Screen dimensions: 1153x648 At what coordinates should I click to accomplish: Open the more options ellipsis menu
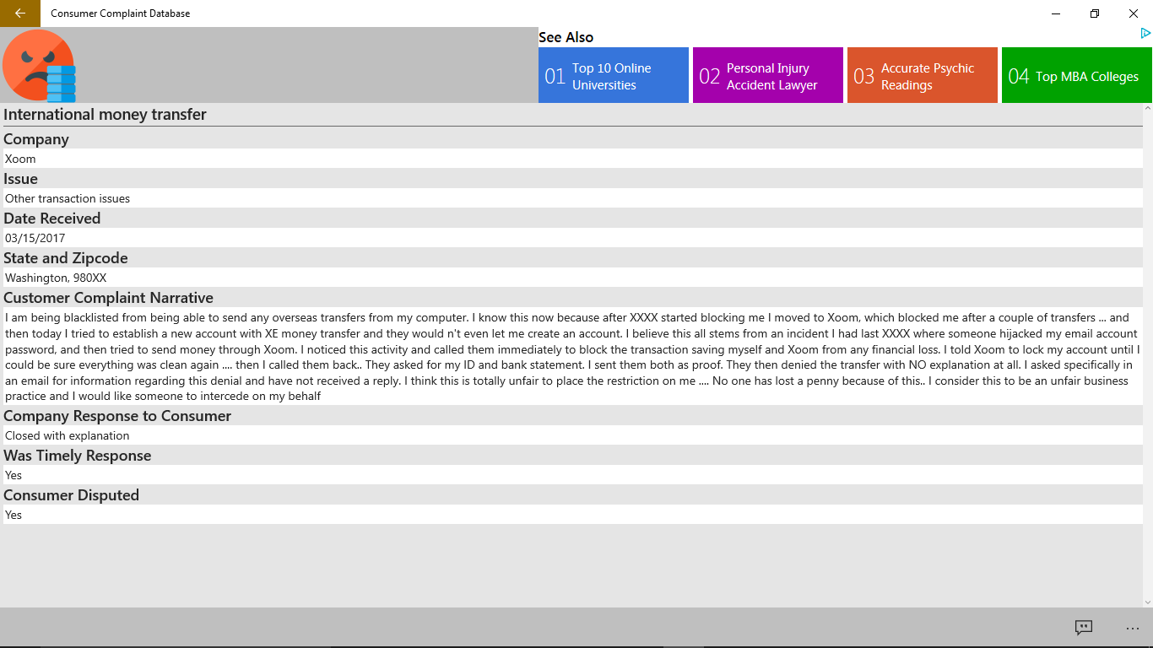pos(1133,628)
